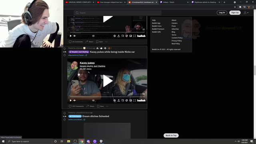Viewport: 256px width, 144px height.
Task: Open Content Policy footer link
Action: coord(177,38)
